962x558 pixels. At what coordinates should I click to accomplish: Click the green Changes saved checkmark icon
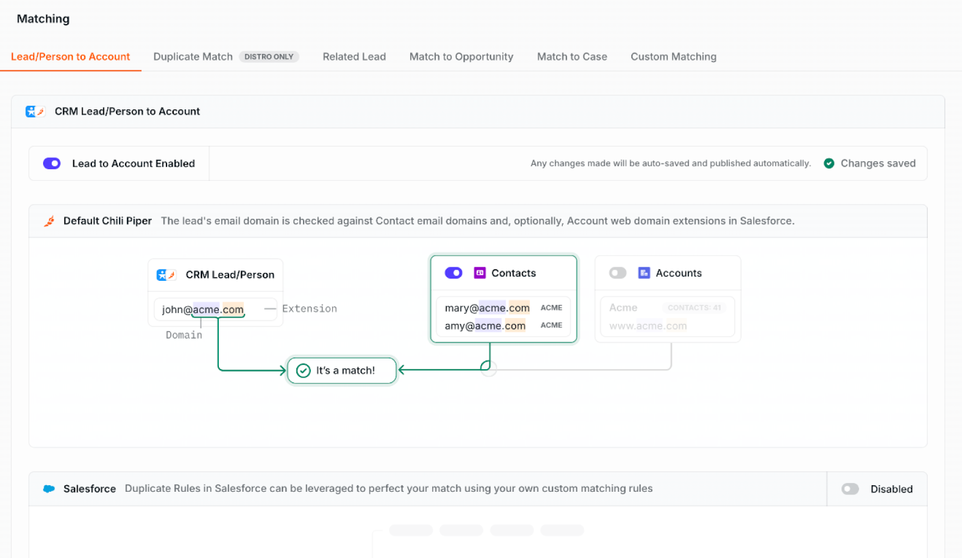coord(829,164)
